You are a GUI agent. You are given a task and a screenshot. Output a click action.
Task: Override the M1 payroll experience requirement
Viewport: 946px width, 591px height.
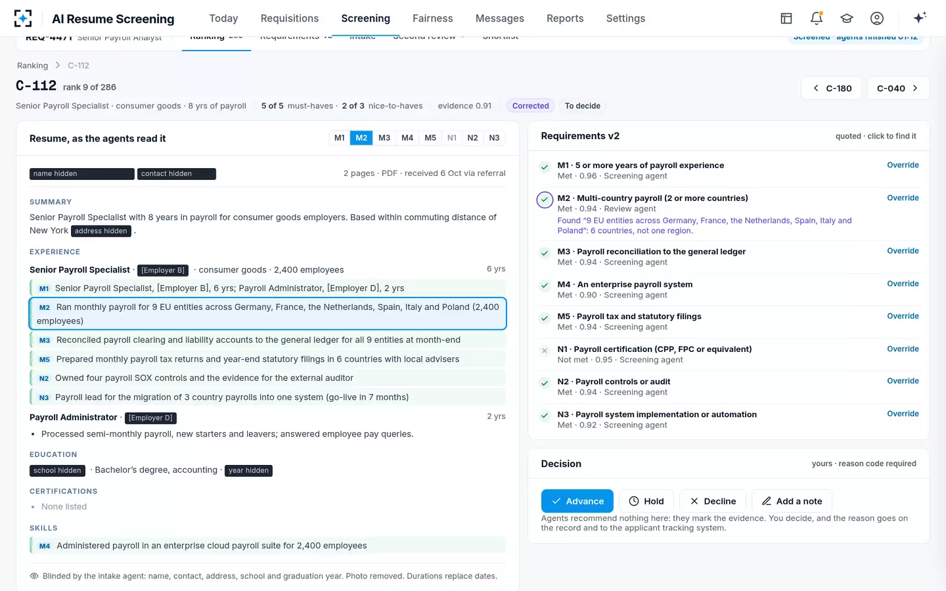(x=903, y=165)
